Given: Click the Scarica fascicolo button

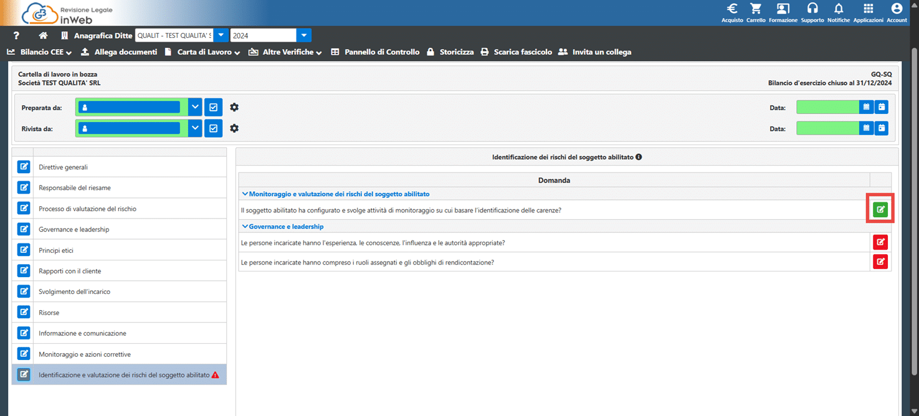Looking at the screenshot, I should [517, 52].
